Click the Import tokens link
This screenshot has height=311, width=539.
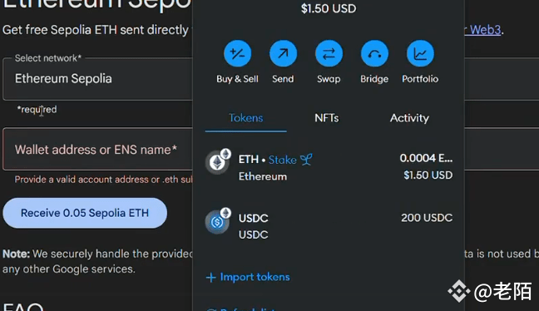[x=255, y=277]
